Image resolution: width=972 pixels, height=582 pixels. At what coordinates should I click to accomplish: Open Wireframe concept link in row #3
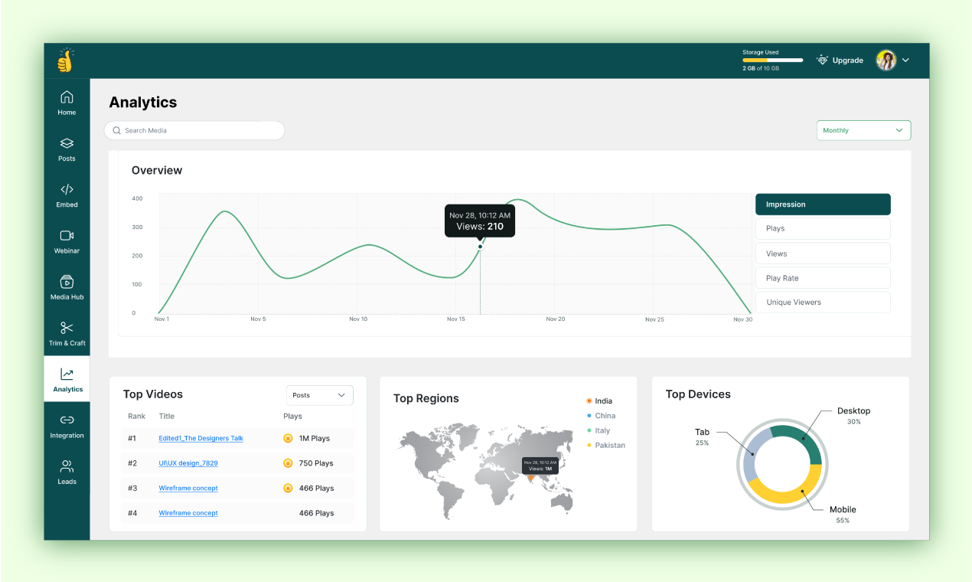pos(188,488)
